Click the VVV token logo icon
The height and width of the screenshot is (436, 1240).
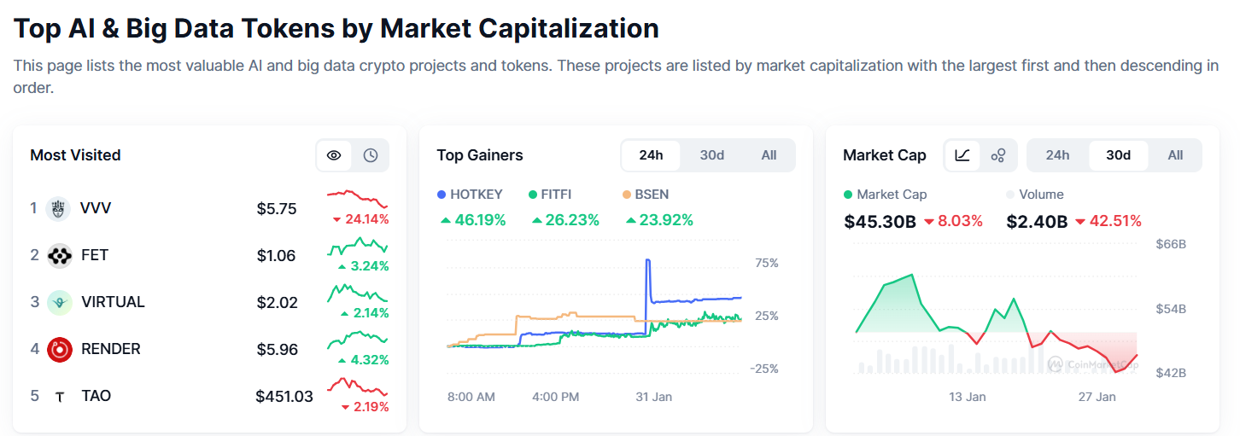[58, 208]
